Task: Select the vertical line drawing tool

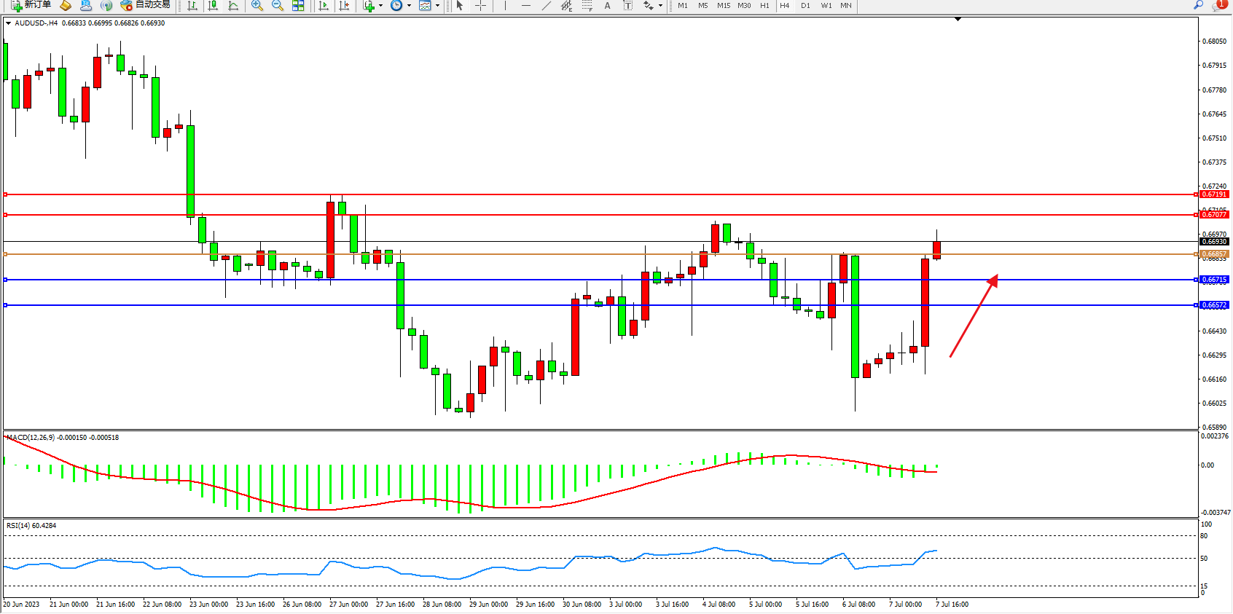Action: tap(505, 6)
